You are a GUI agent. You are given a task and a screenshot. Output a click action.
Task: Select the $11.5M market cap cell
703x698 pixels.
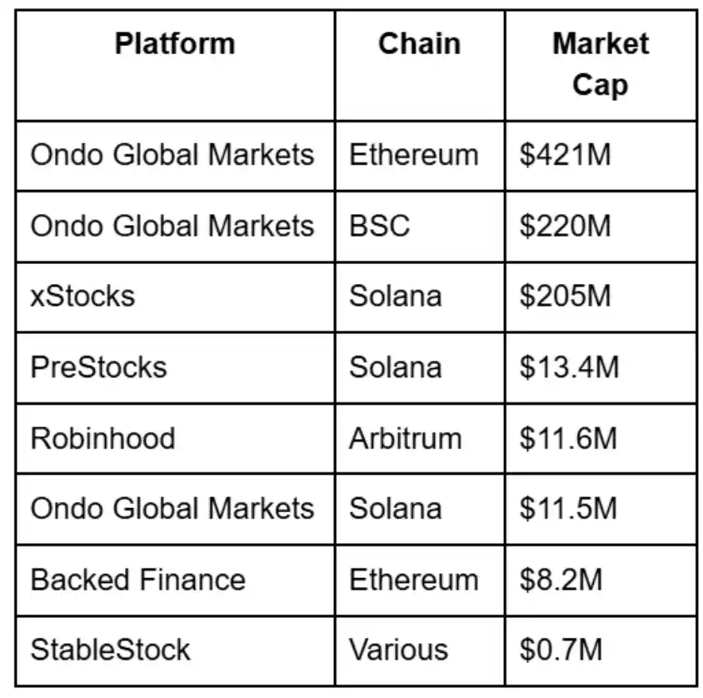568,509
